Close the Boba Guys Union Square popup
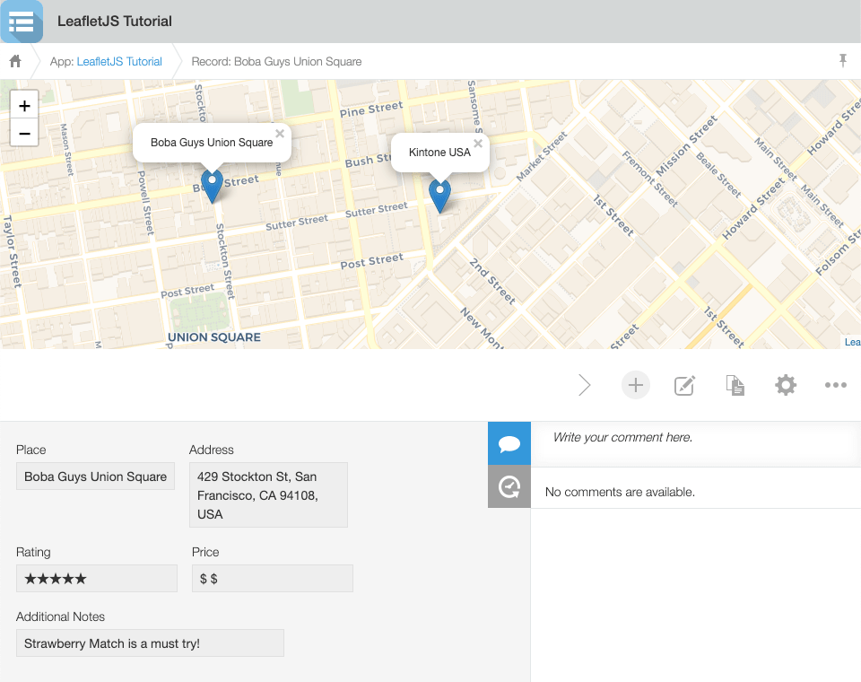The image size is (861, 682). [x=279, y=132]
